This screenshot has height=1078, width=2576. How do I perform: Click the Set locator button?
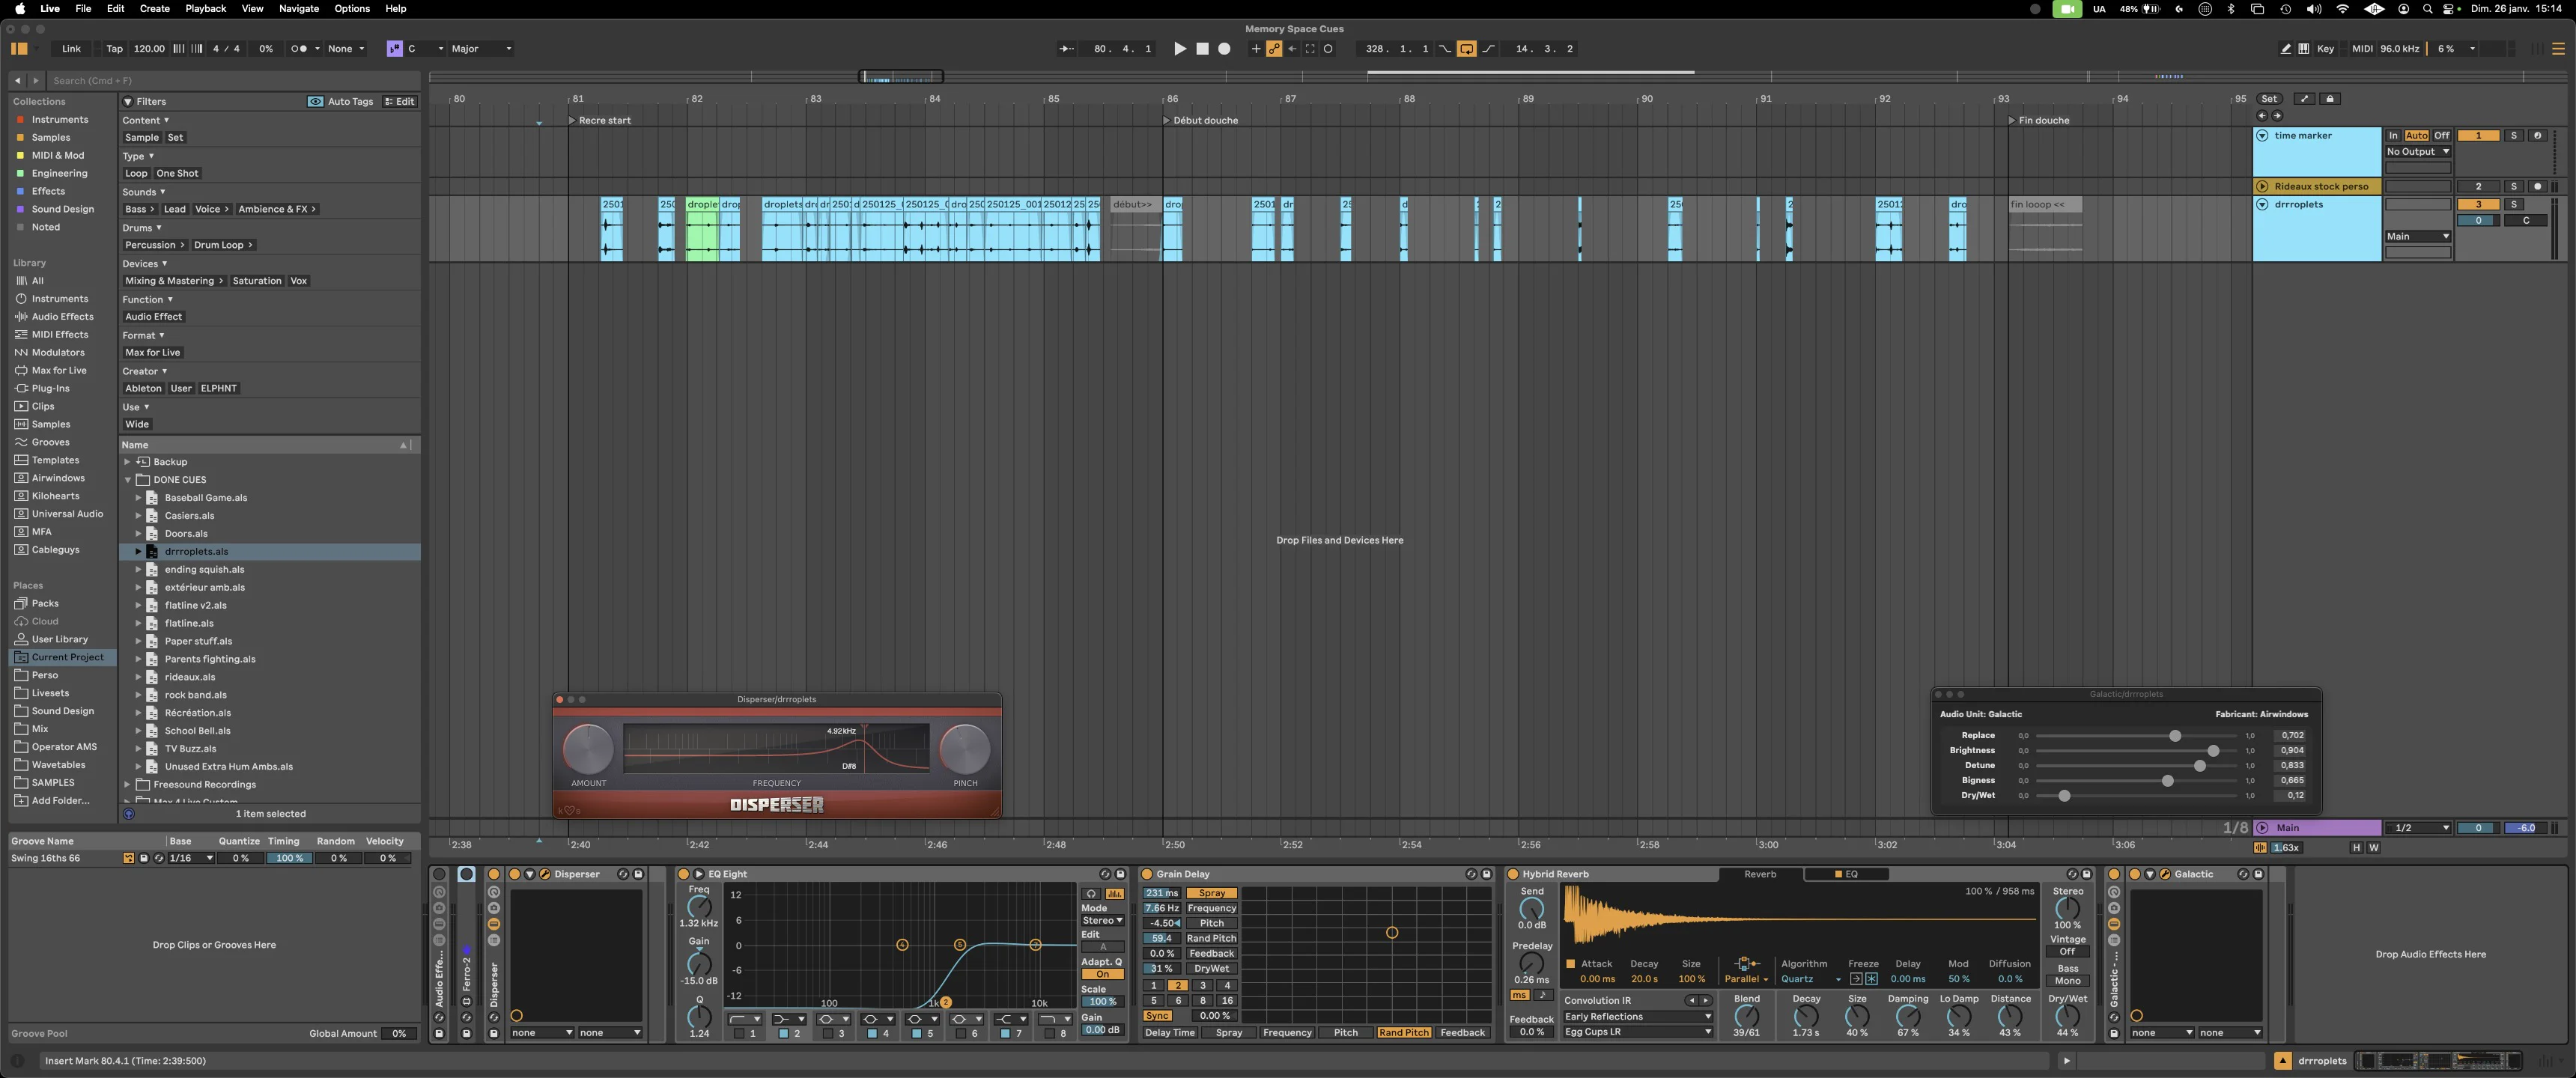(2269, 98)
